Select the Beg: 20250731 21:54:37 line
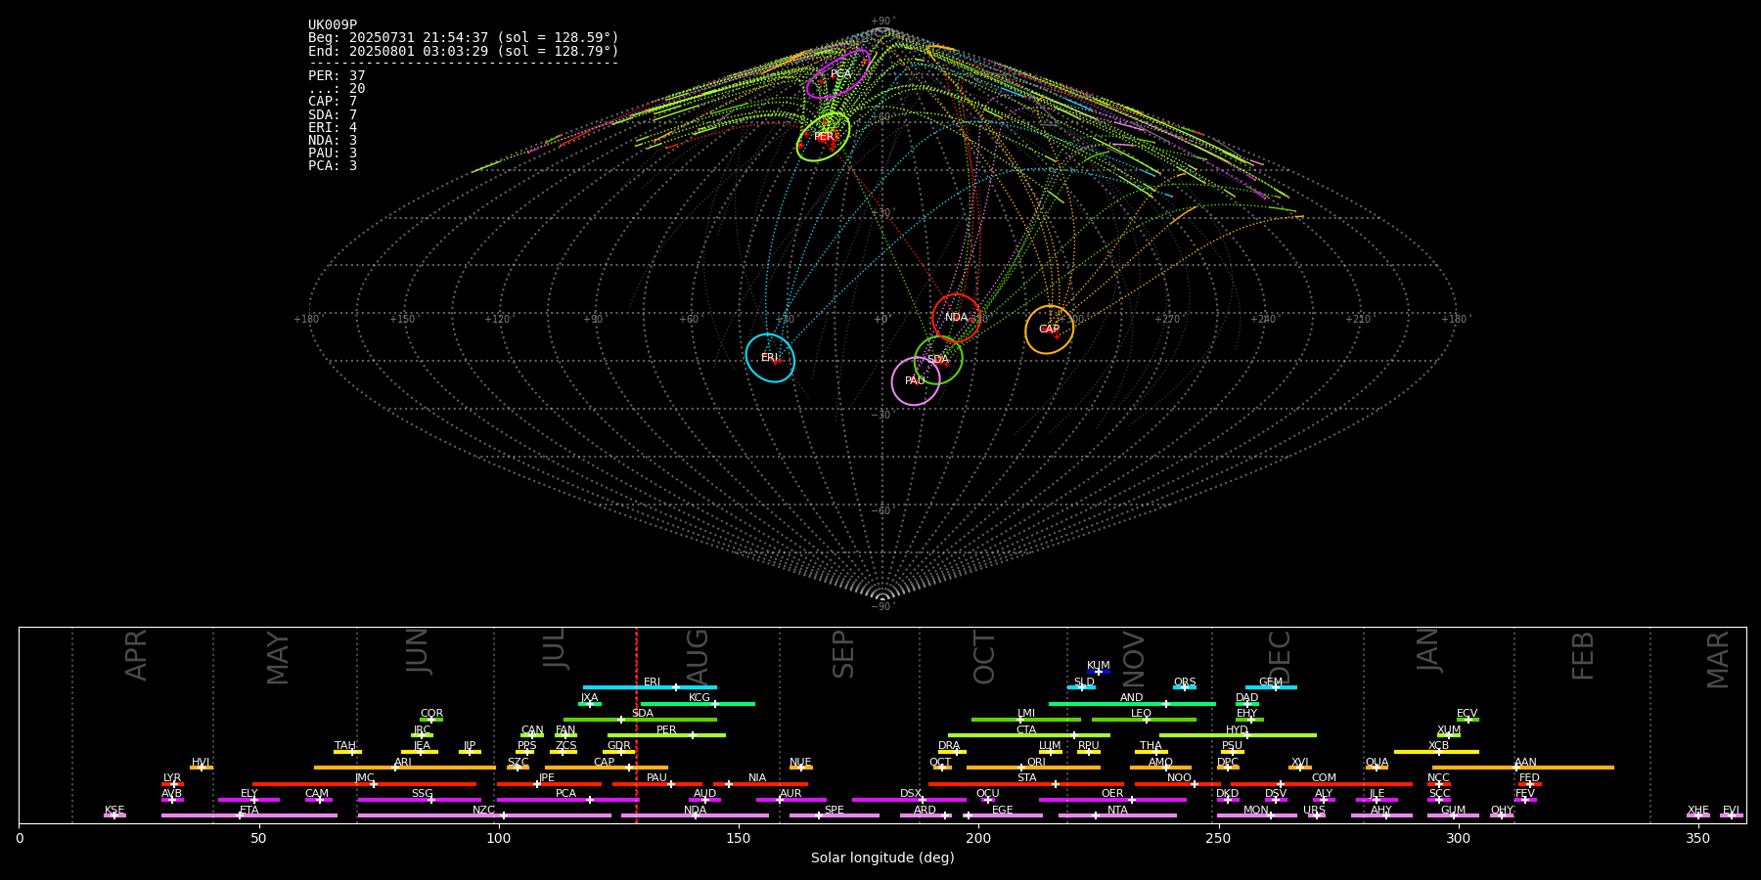 (464, 38)
